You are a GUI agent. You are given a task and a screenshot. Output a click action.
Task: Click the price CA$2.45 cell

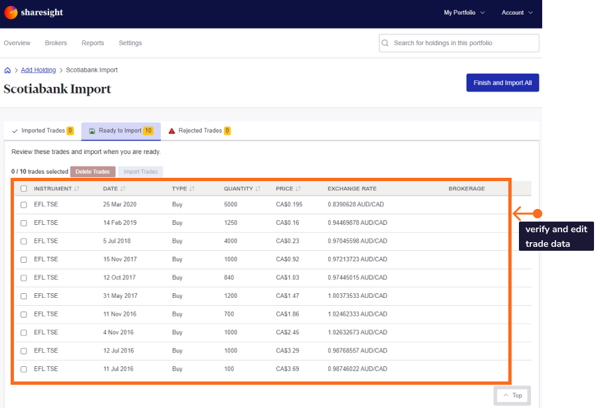pyautogui.click(x=287, y=332)
